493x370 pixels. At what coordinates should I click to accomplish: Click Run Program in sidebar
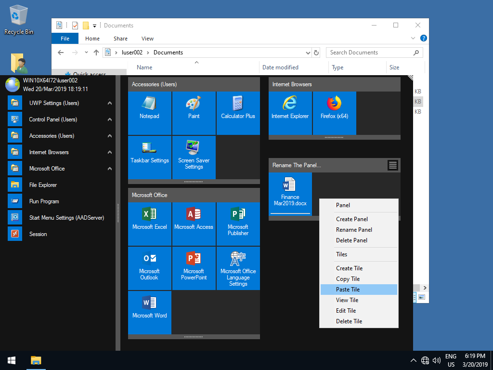click(44, 201)
